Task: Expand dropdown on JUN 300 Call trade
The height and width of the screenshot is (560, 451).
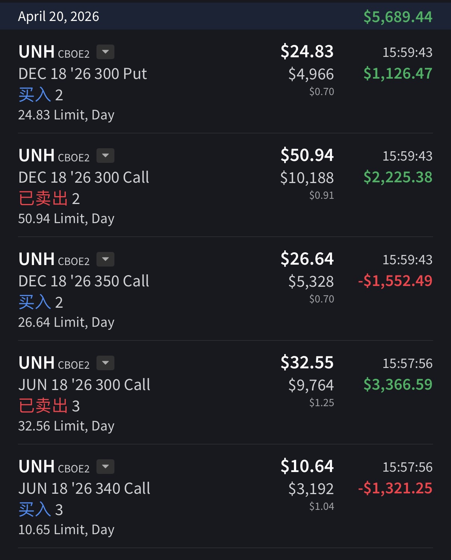Action: [105, 363]
